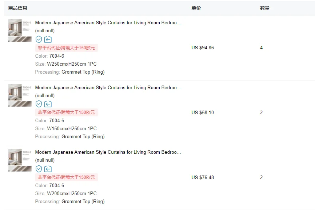Click the red 非平台代征 tag on W150cm item
Image resolution: width=315 pixels, height=210 pixels.
[x=67, y=112]
